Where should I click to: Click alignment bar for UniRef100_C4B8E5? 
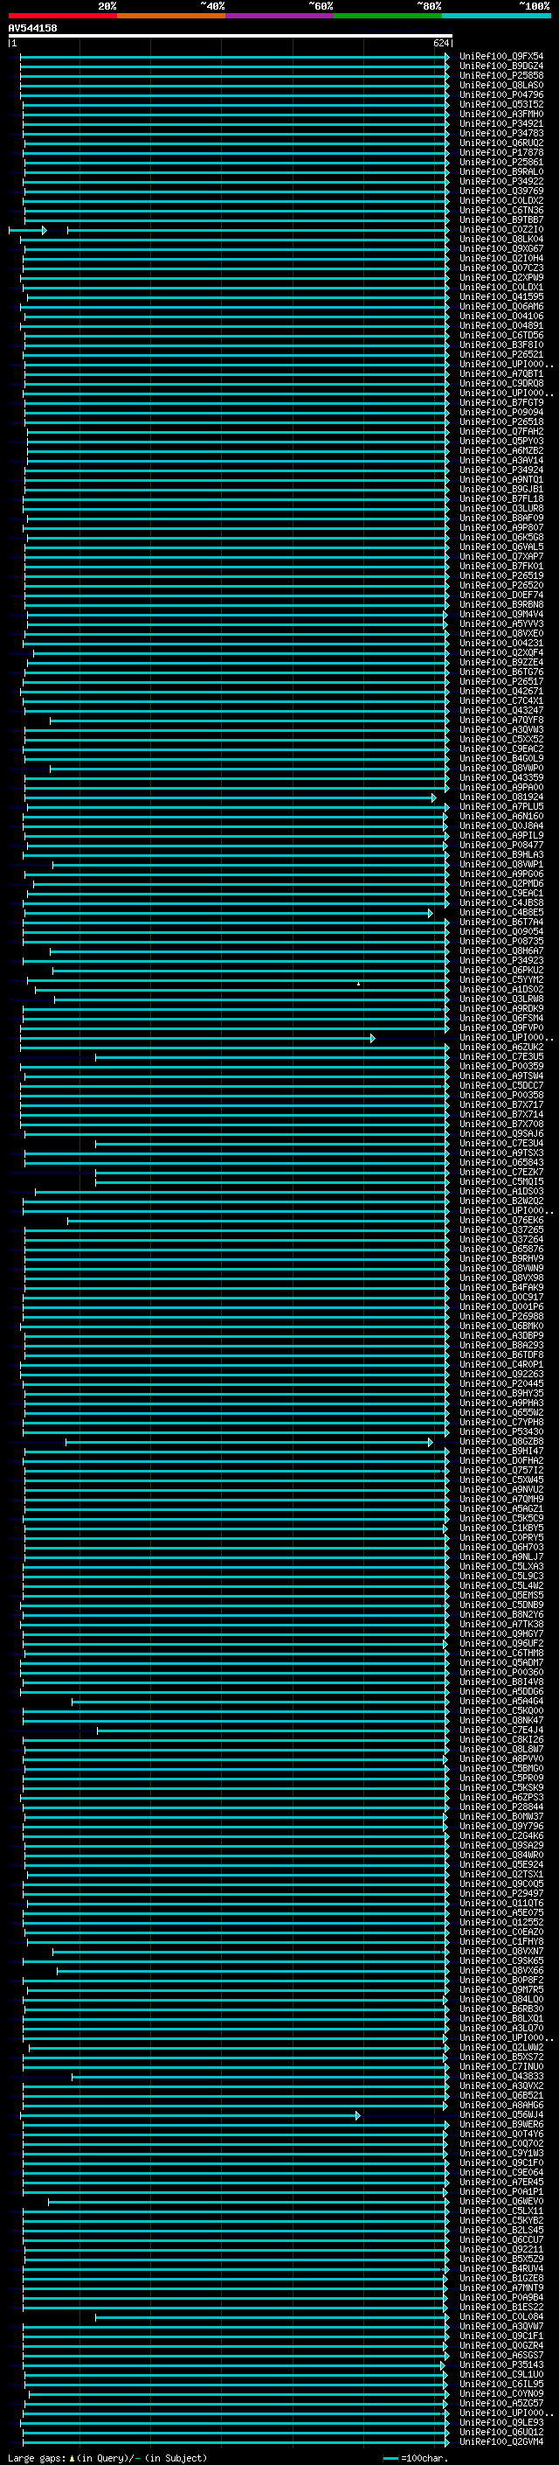click(227, 913)
